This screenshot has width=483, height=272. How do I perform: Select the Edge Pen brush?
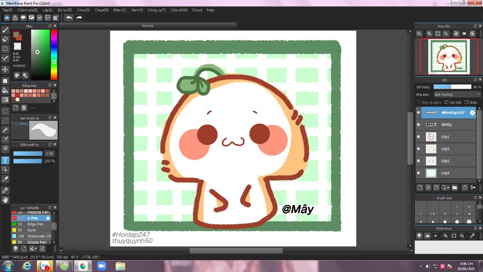(x=31, y=224)
